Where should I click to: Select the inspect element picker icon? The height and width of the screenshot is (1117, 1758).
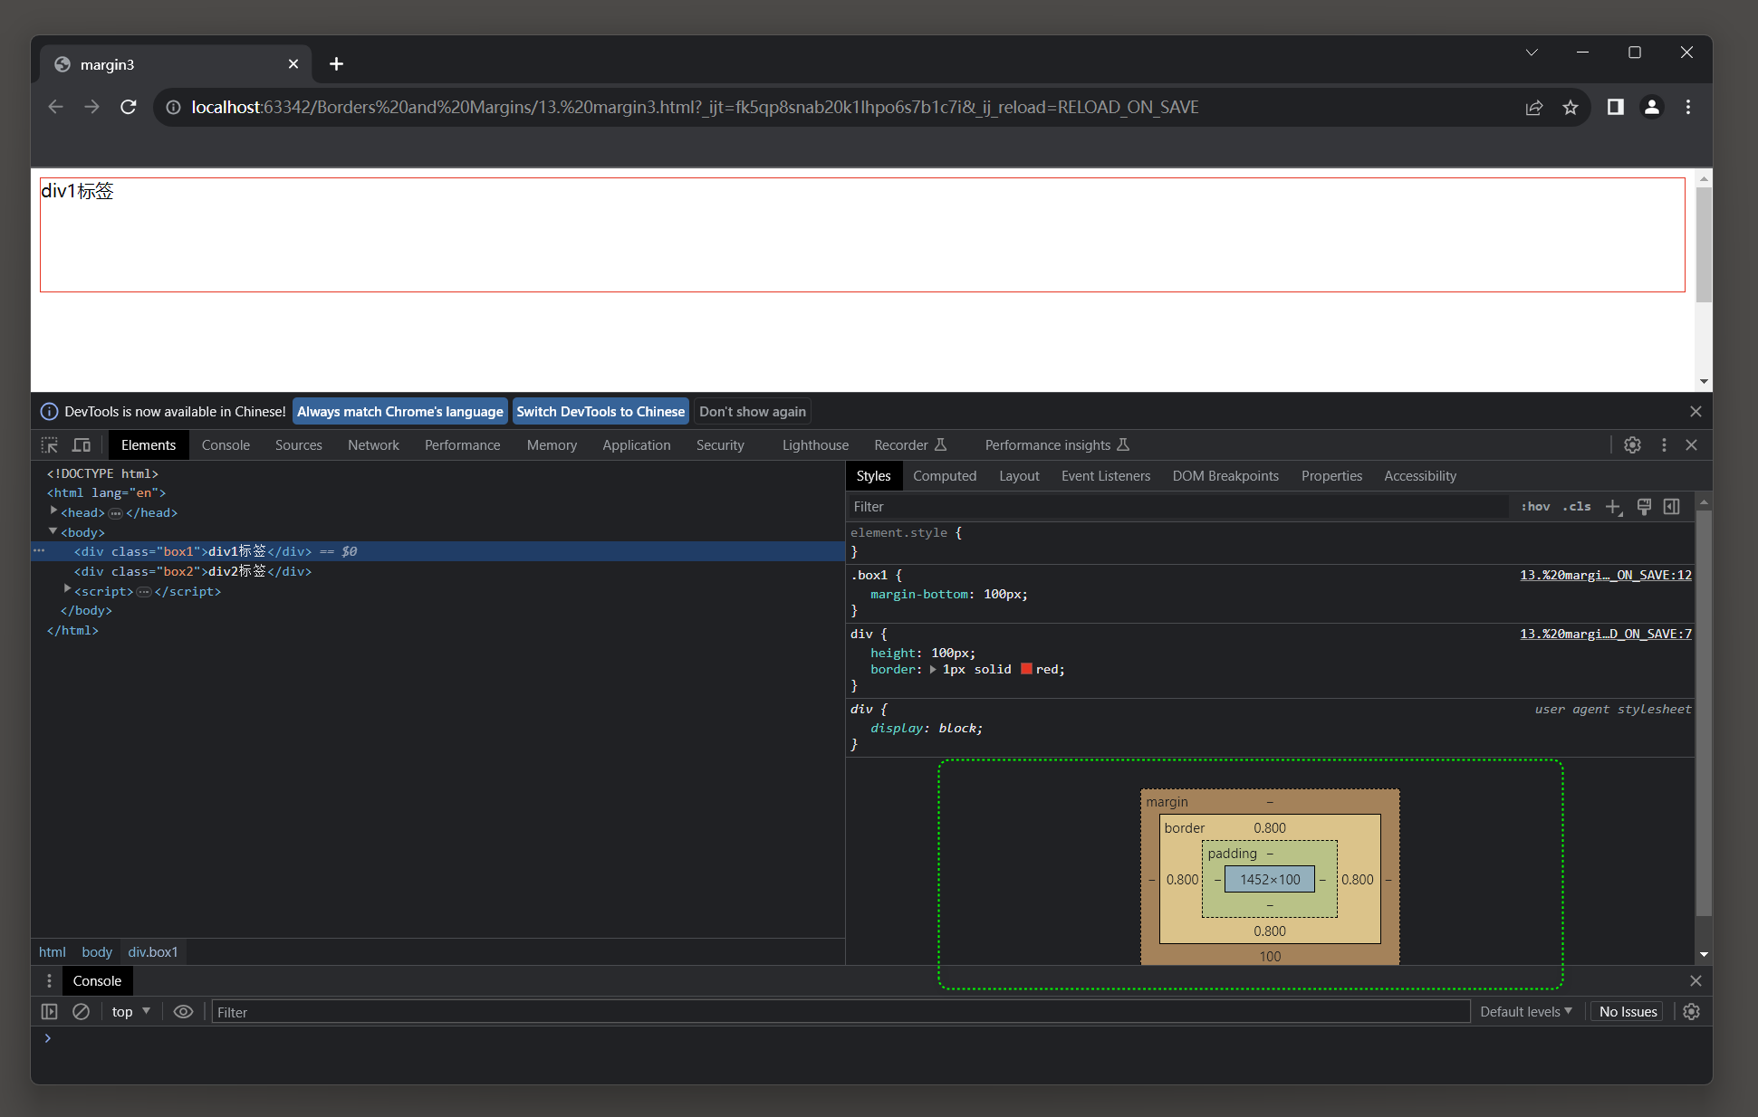pyautogui.click(x=50, y=445)
